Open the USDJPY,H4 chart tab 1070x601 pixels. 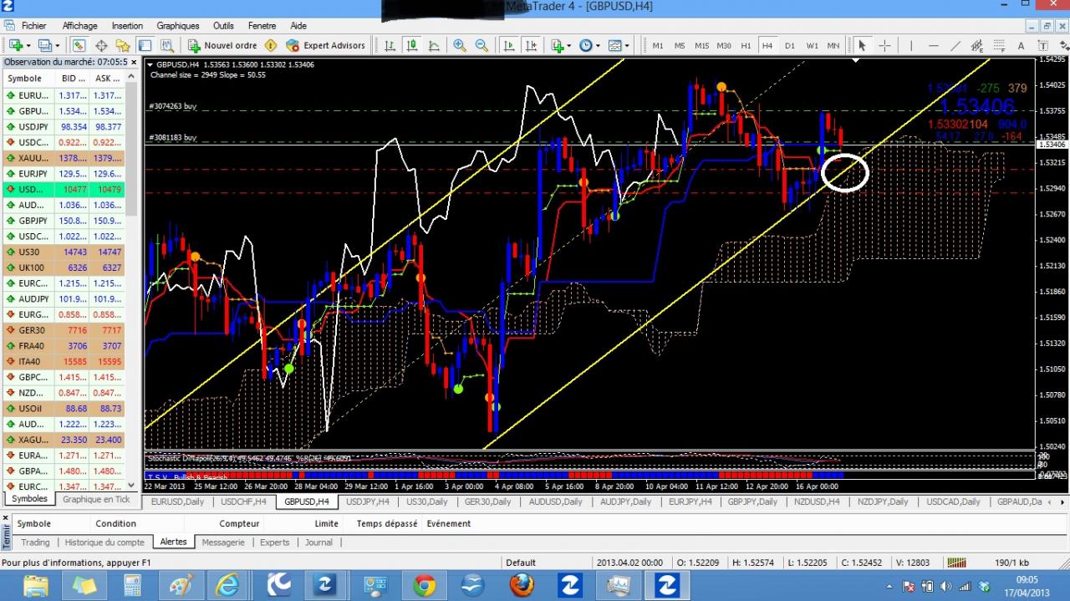point(368,502)
